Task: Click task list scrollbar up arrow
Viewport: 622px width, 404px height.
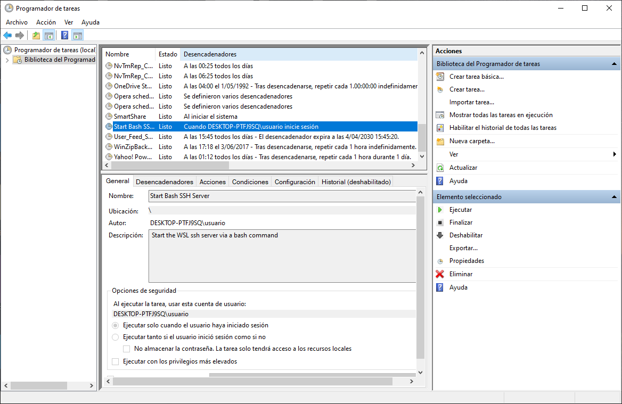Action: pos(422,53)
